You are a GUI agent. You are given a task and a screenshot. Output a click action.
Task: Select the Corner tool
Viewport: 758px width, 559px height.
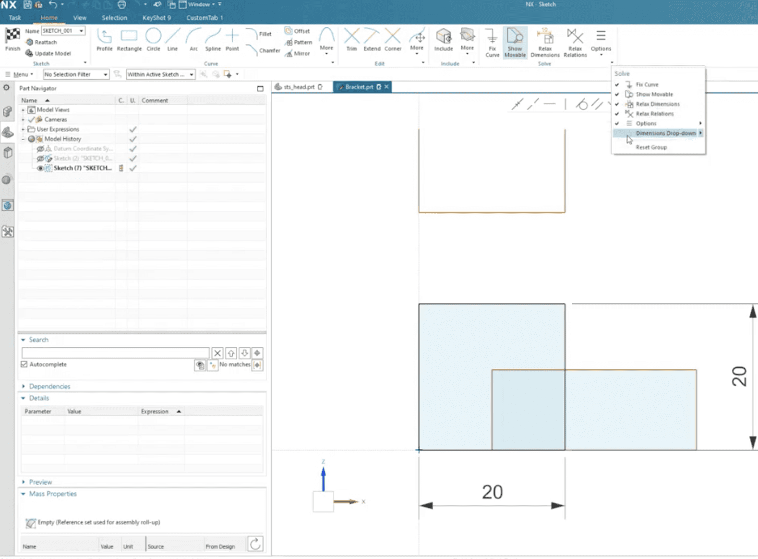[393, 39]
